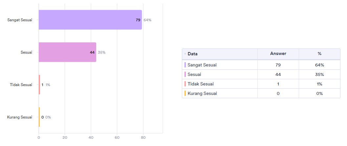Click the orange Kurang Sesuai bar
The image size is (347, 146).
pos(39,117)
